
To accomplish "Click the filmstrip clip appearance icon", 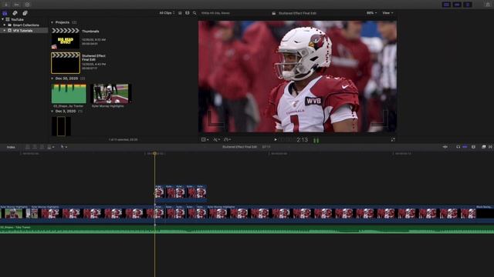I will point(187,13).
